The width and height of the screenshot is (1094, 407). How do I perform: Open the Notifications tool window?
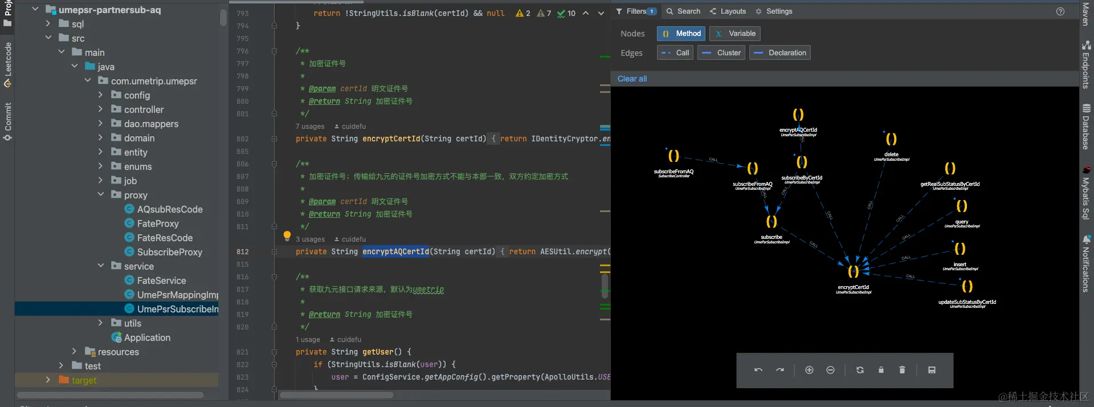click(1086, 264)
